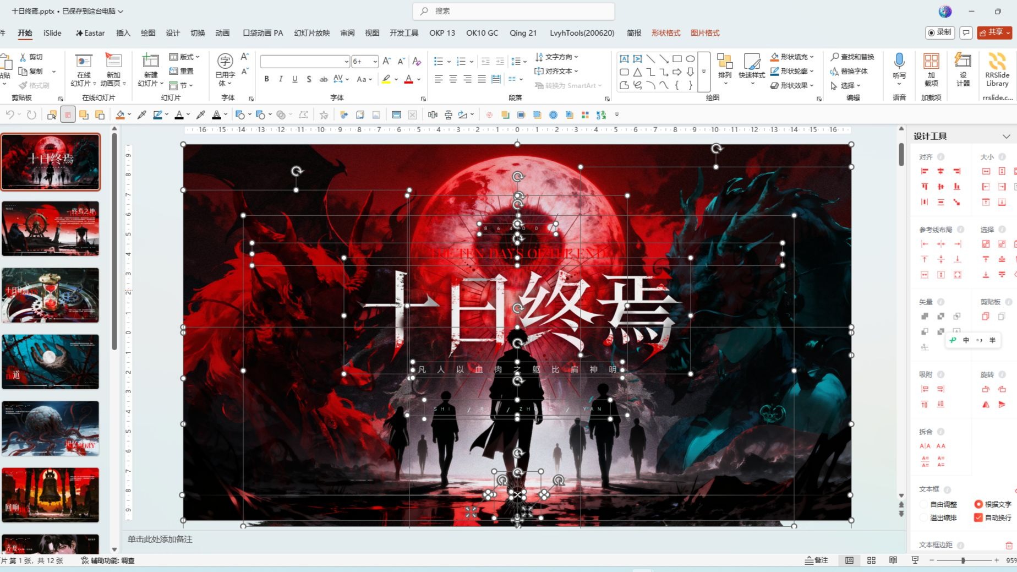
Task: Apply italic to selected text
Action: coord(281,79)
